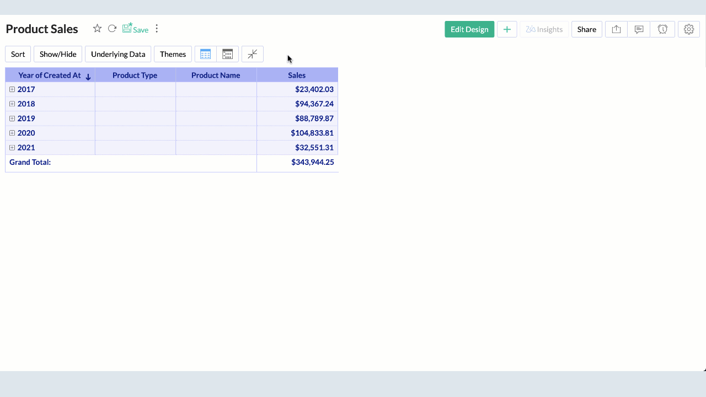Expand the 2017 row
This screenshot has height=397, width=706.
[12, 89]
